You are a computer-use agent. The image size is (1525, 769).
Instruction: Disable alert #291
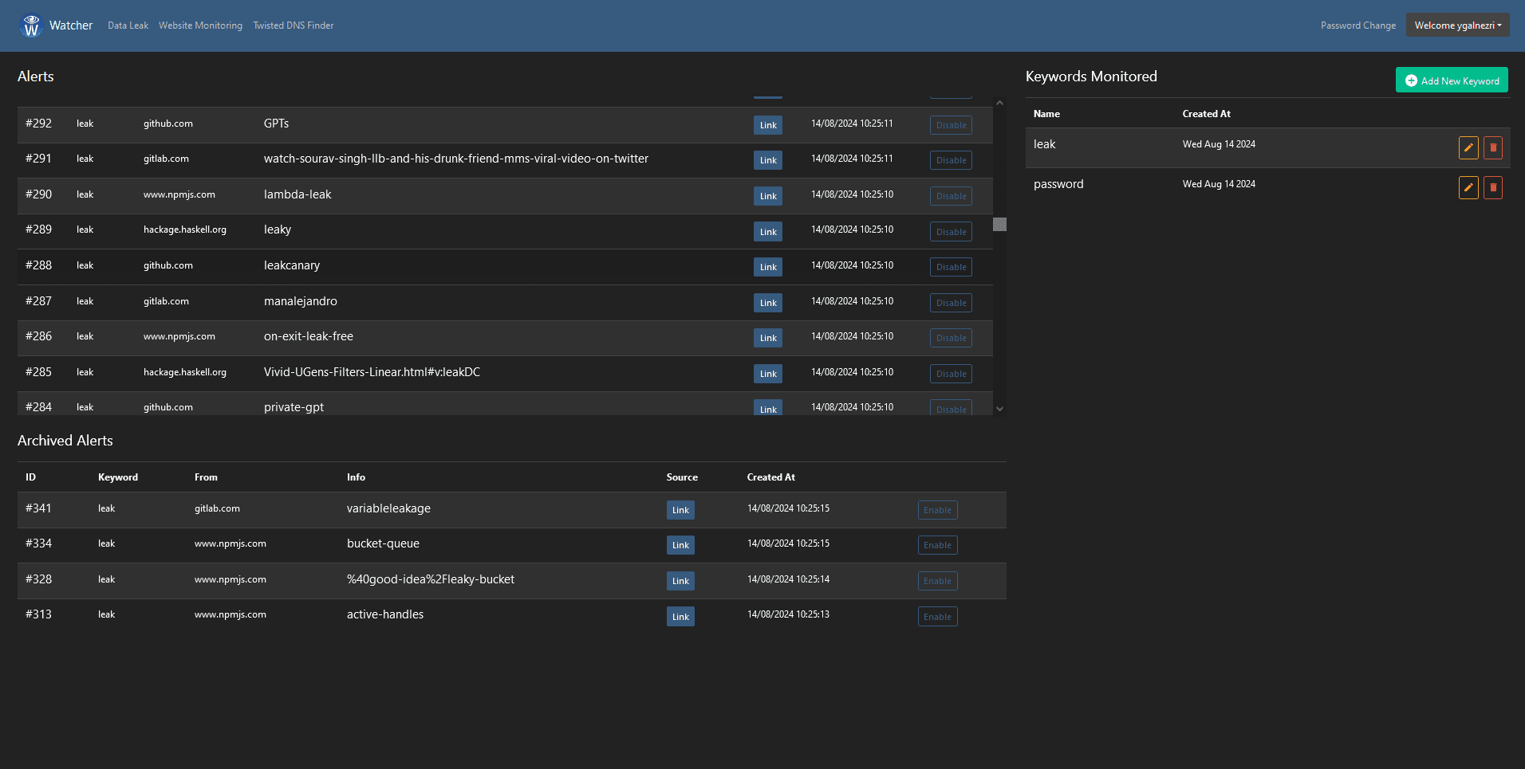951,160
